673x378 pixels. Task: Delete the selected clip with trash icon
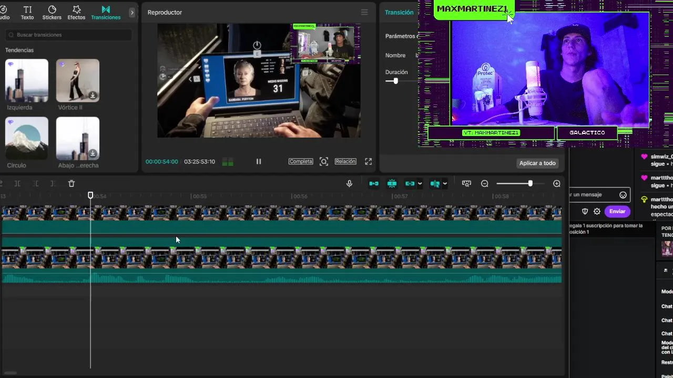[x=72, y=183]
